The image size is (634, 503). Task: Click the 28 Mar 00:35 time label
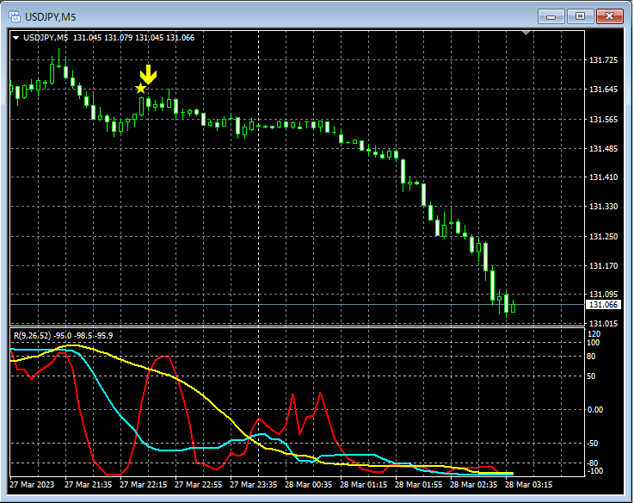[308, 485]
